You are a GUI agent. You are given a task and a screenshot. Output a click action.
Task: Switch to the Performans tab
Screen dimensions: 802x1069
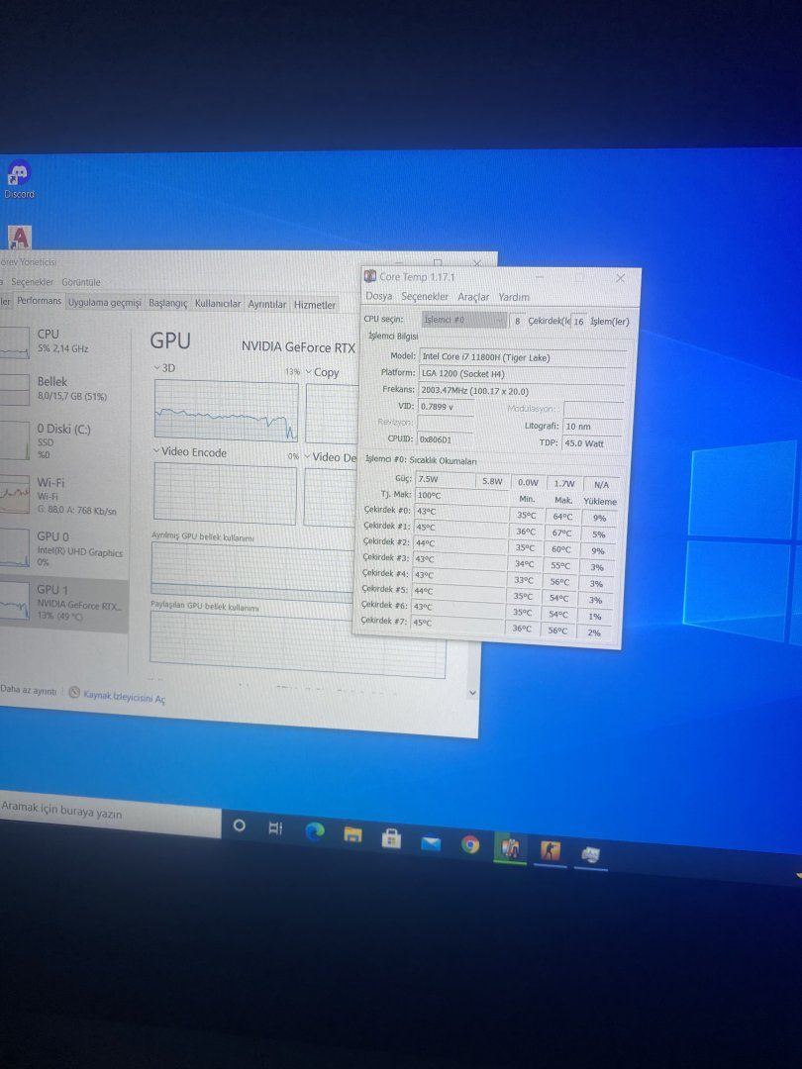[x=40, y=301]
